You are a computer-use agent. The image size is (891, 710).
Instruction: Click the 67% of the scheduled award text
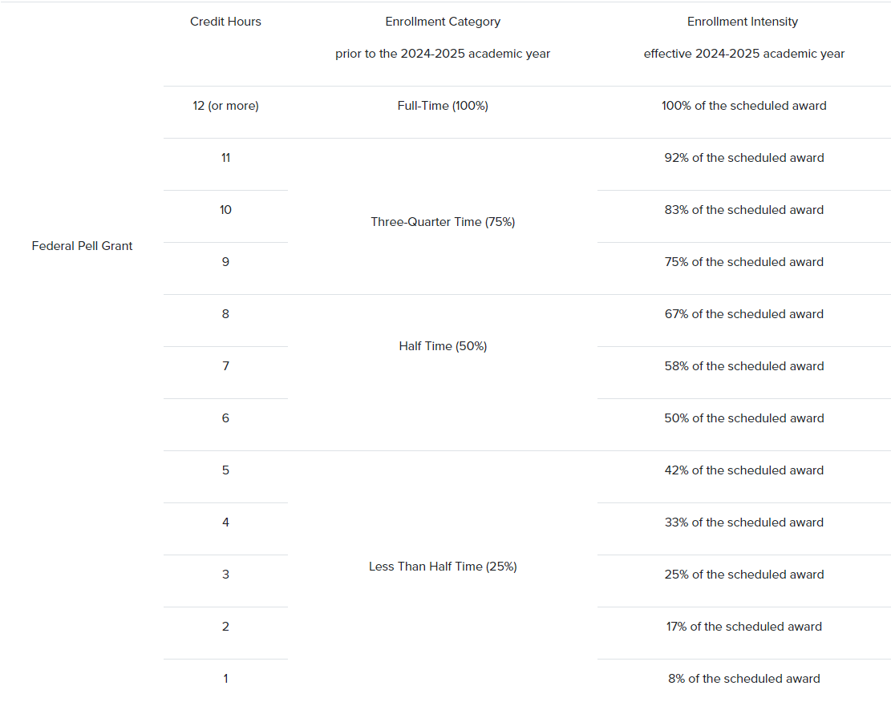click(743, 314)
